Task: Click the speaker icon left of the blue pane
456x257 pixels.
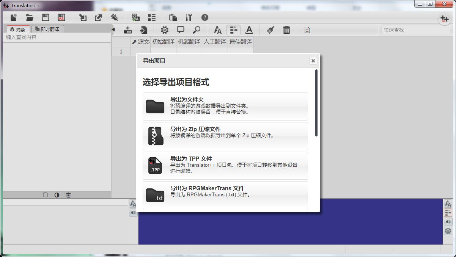Action: (133, 213)
